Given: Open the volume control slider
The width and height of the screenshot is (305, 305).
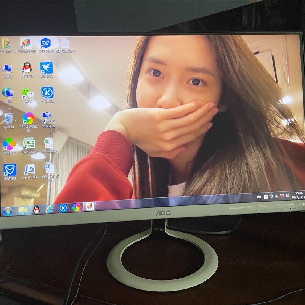Looking at the screenshot, I should 276,196.
